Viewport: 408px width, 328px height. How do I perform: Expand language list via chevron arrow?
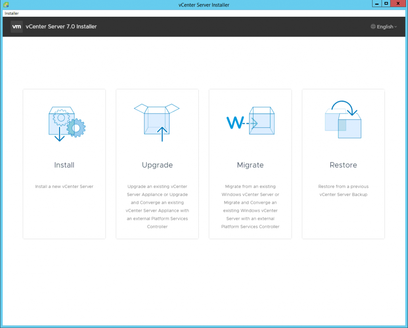click(x=396, y=27)
